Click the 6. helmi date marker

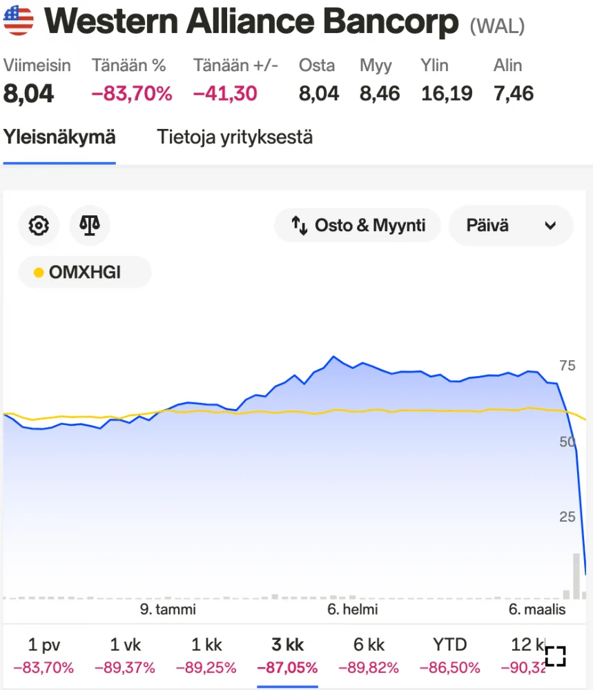[x=352, y=610]
